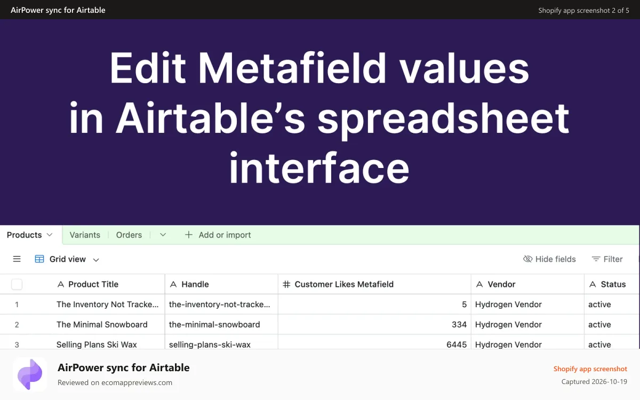Screen dimensions: 640x400
Task: Click the plus icon beside Add or import
Action: (x=189, y=235)
